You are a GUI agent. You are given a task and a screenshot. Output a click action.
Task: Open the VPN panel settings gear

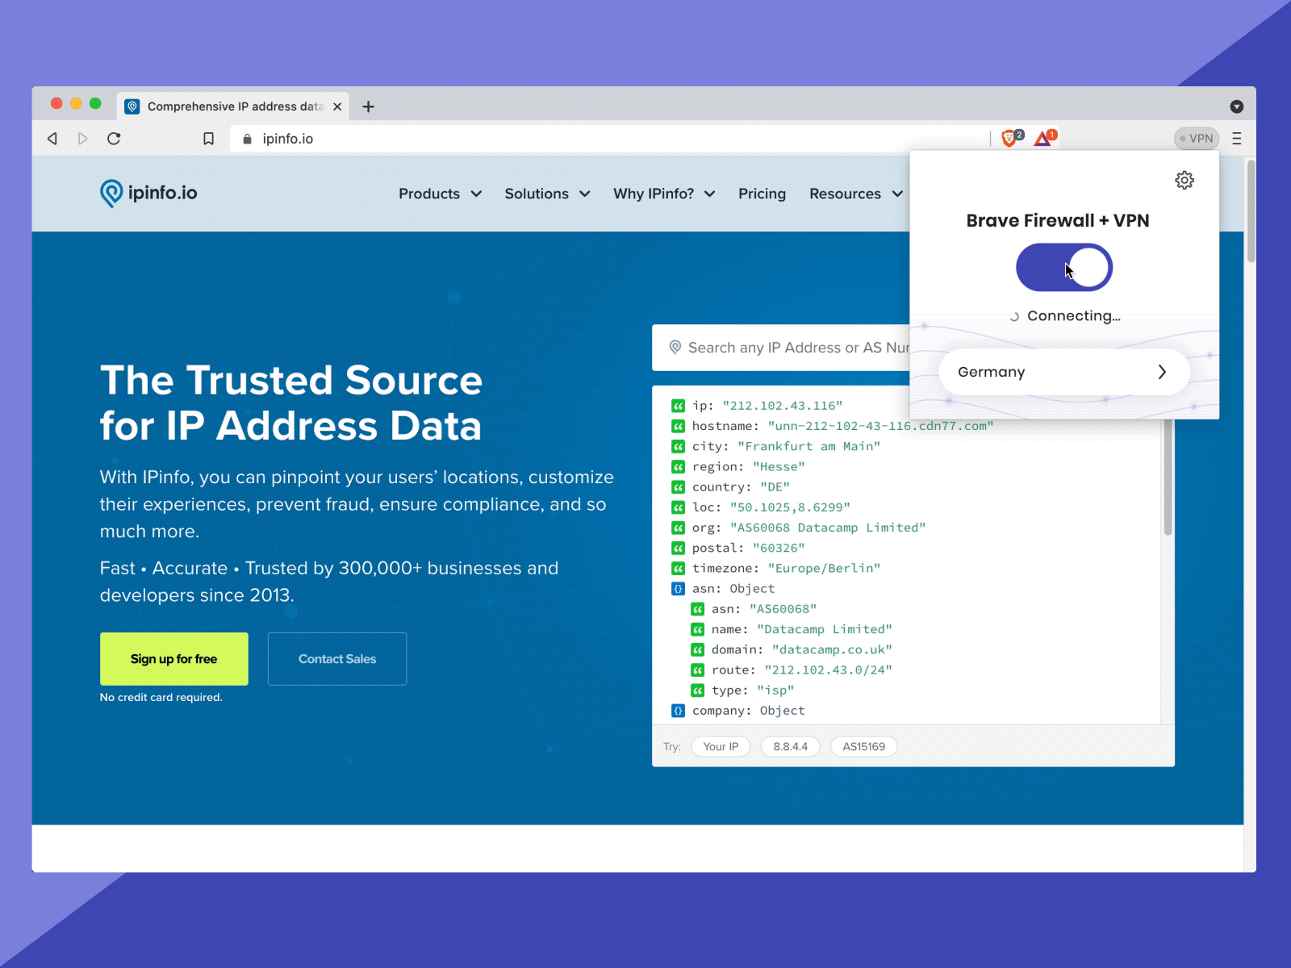1184,180
